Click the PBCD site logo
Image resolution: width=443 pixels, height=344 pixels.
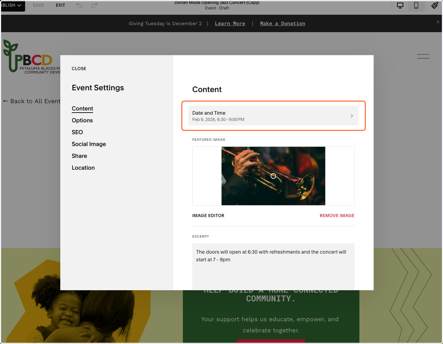(x=31, y=56)
